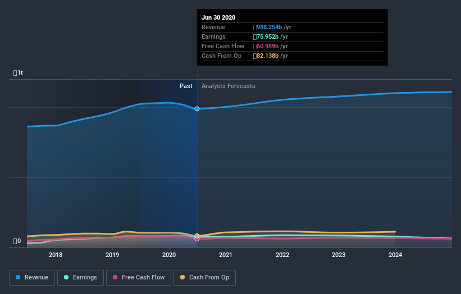Click the 82.138b cash from op value
The height and width of the screenshot is (294, 461).
(x=266, y=56)
